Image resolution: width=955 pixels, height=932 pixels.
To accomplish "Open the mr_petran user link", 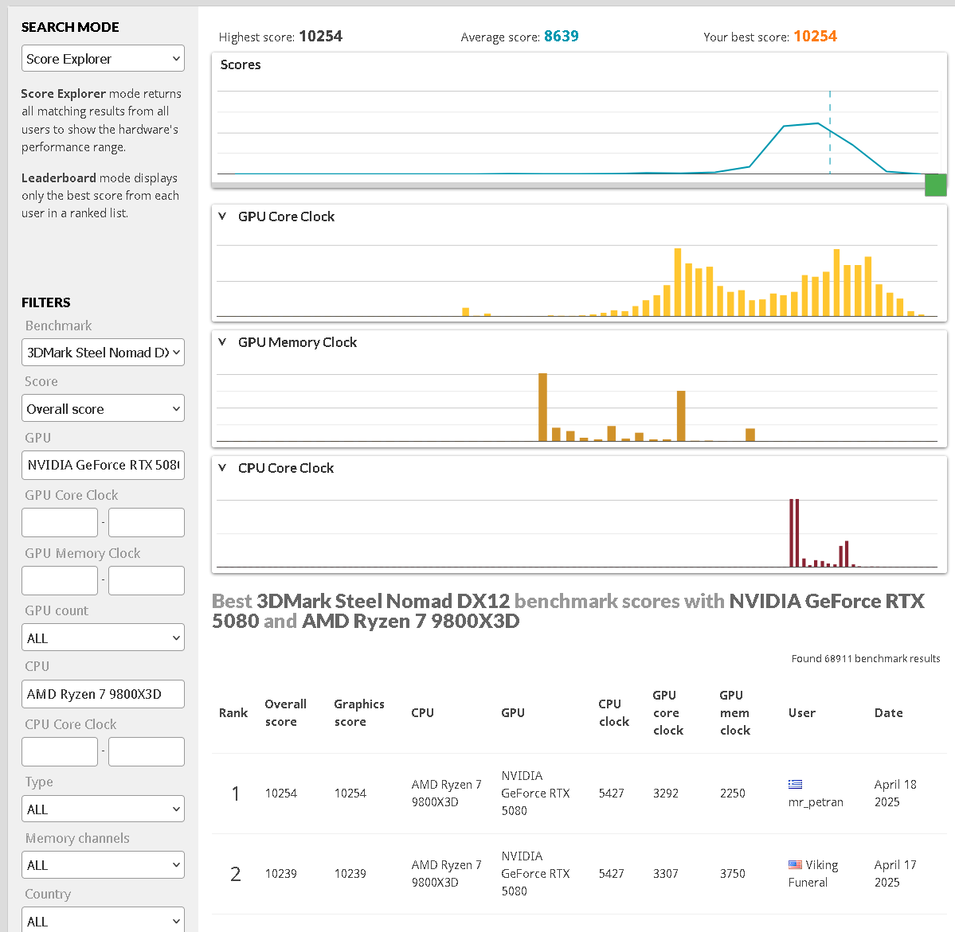I will 816,802.
